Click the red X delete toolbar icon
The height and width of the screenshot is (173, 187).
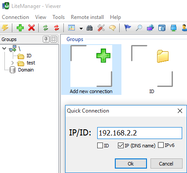click(x=32, y=28)
